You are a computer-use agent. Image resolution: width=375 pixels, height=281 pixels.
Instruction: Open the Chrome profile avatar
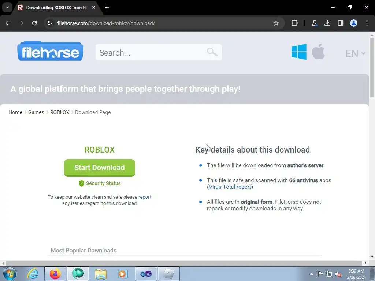coord(353,23)
